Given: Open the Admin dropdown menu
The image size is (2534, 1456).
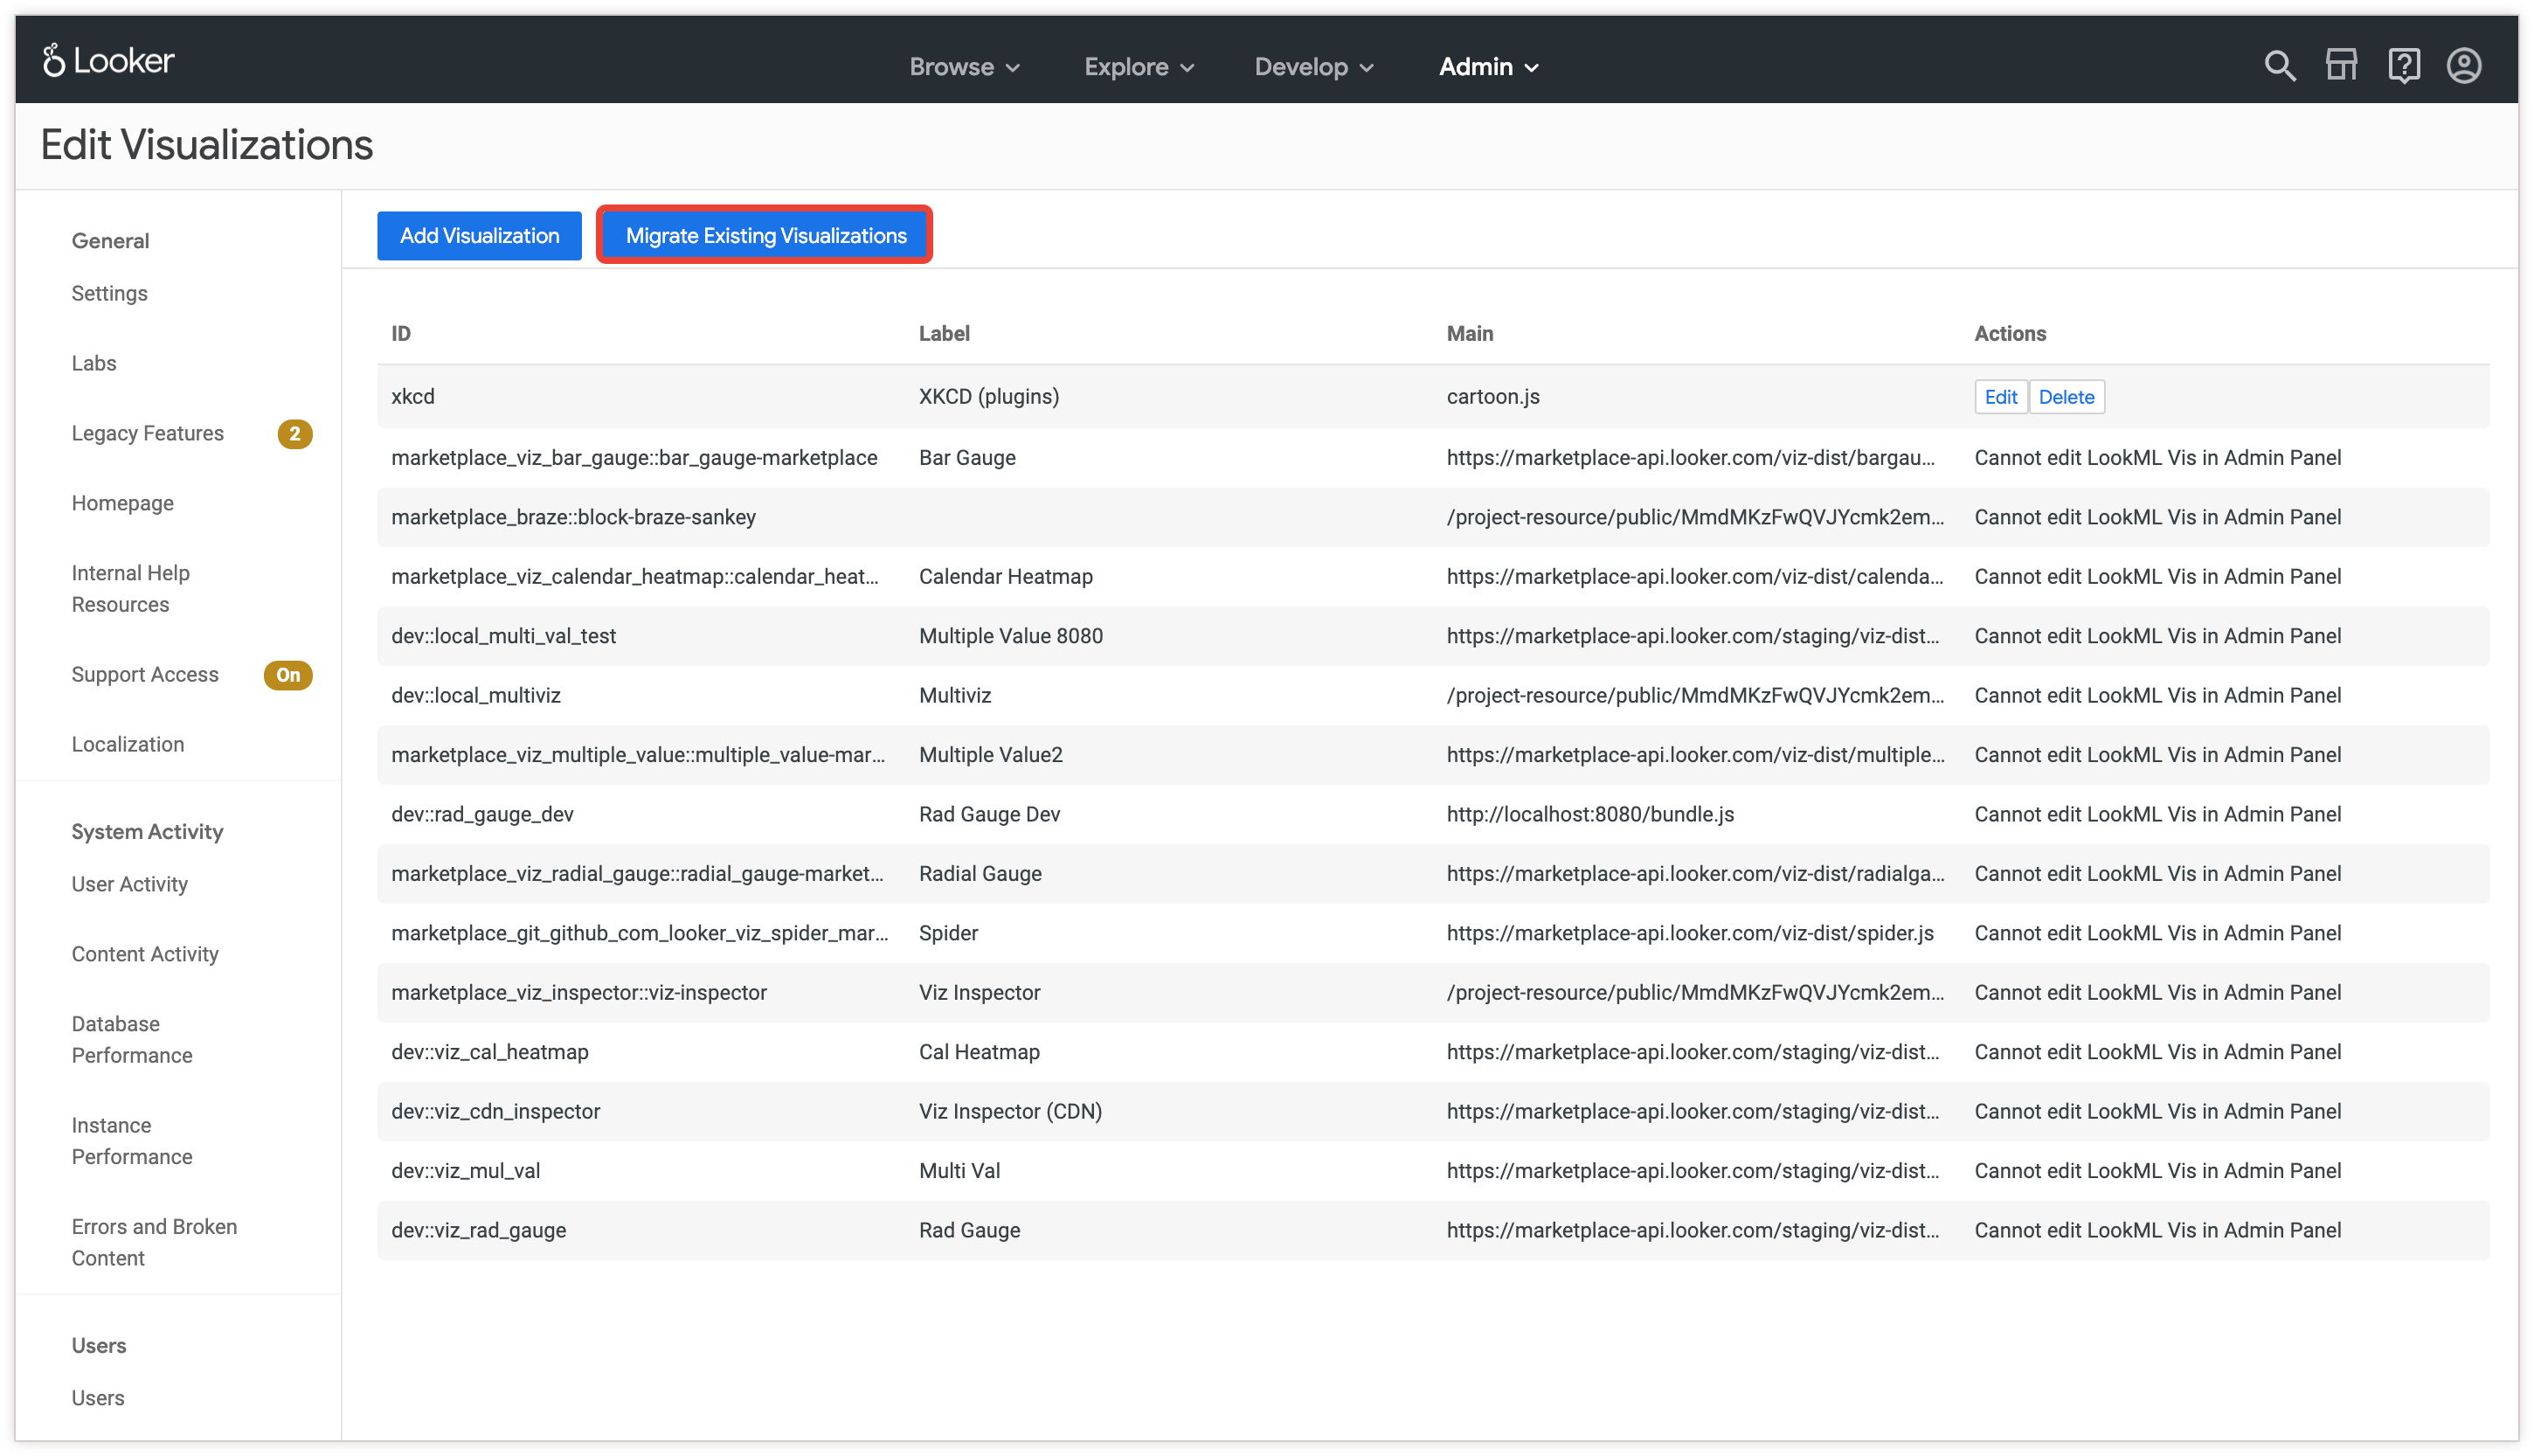Looking at the screenshot, I should coord(1487,67).
